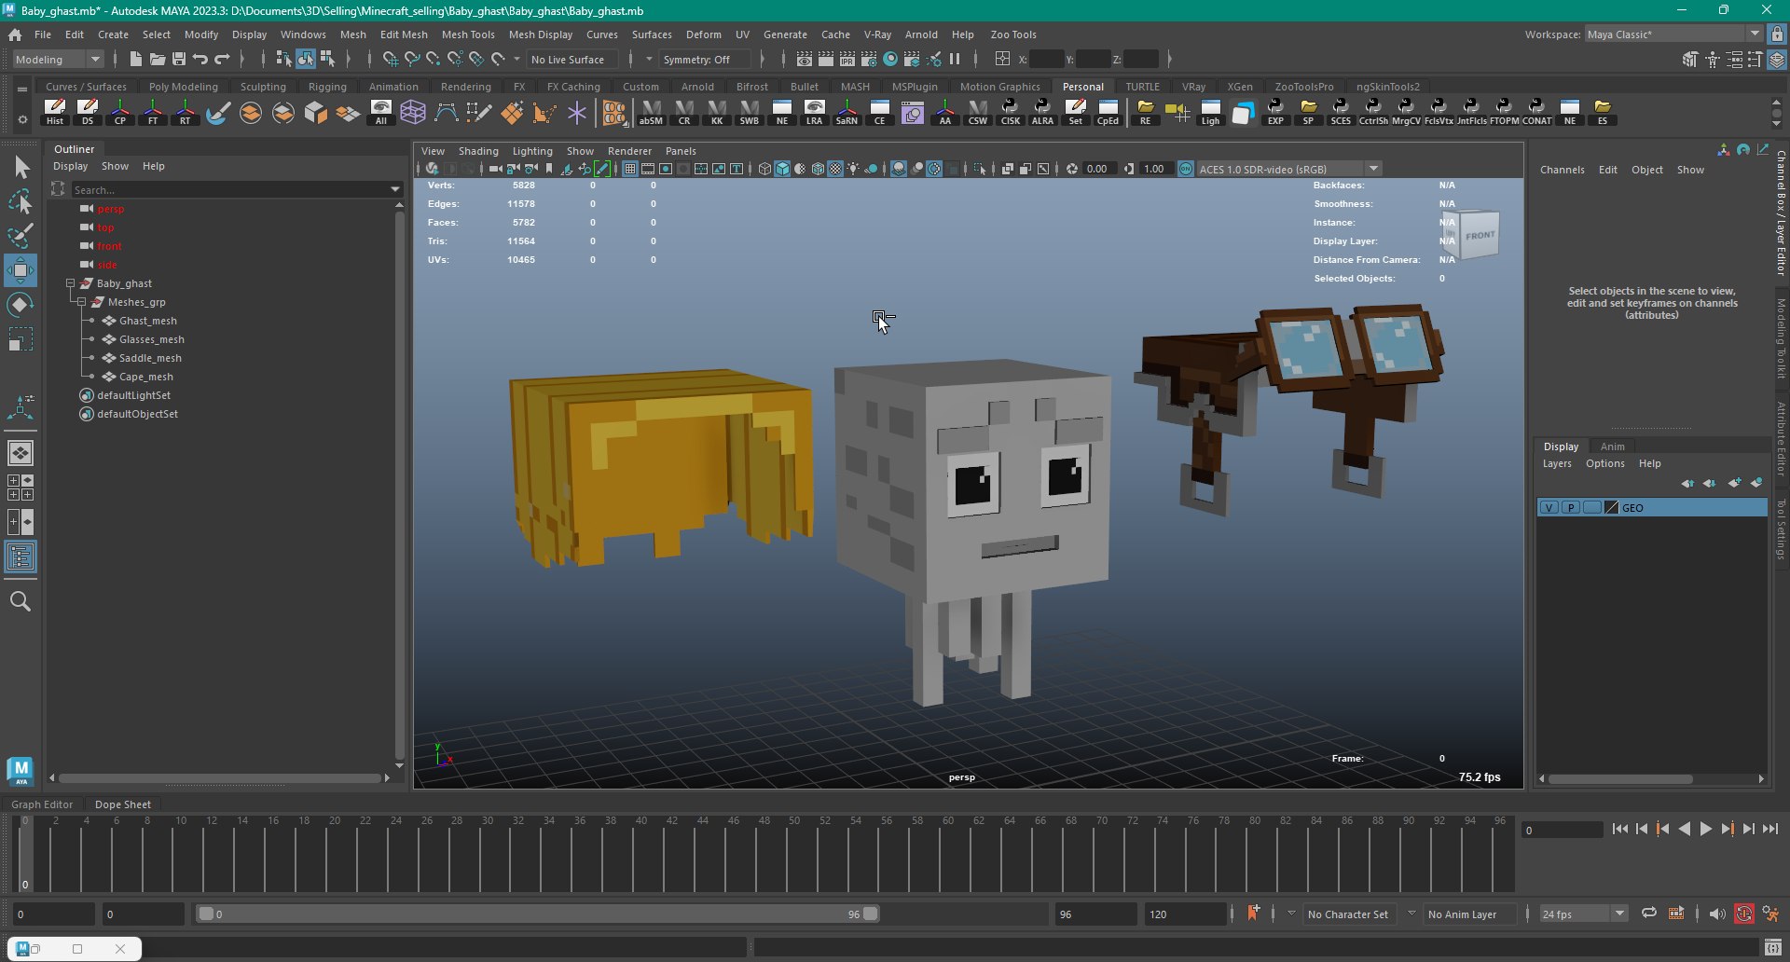
Task: Open the Modeling menu set dropdown
Action: coord(58,59)
